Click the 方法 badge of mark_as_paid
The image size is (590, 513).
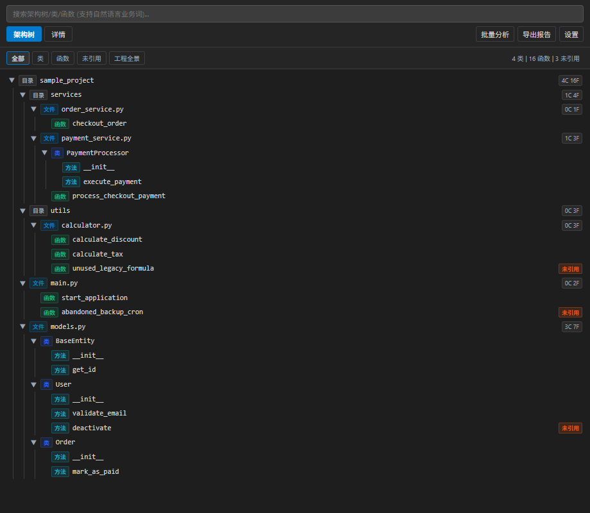tap(60, 471)
